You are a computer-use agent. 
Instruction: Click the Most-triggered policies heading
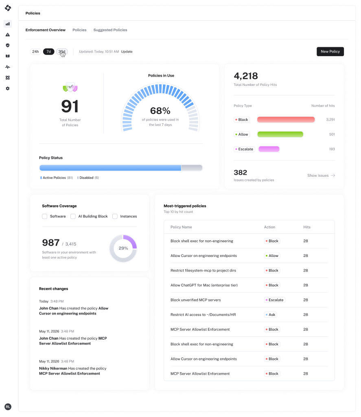tap(185, 206)
